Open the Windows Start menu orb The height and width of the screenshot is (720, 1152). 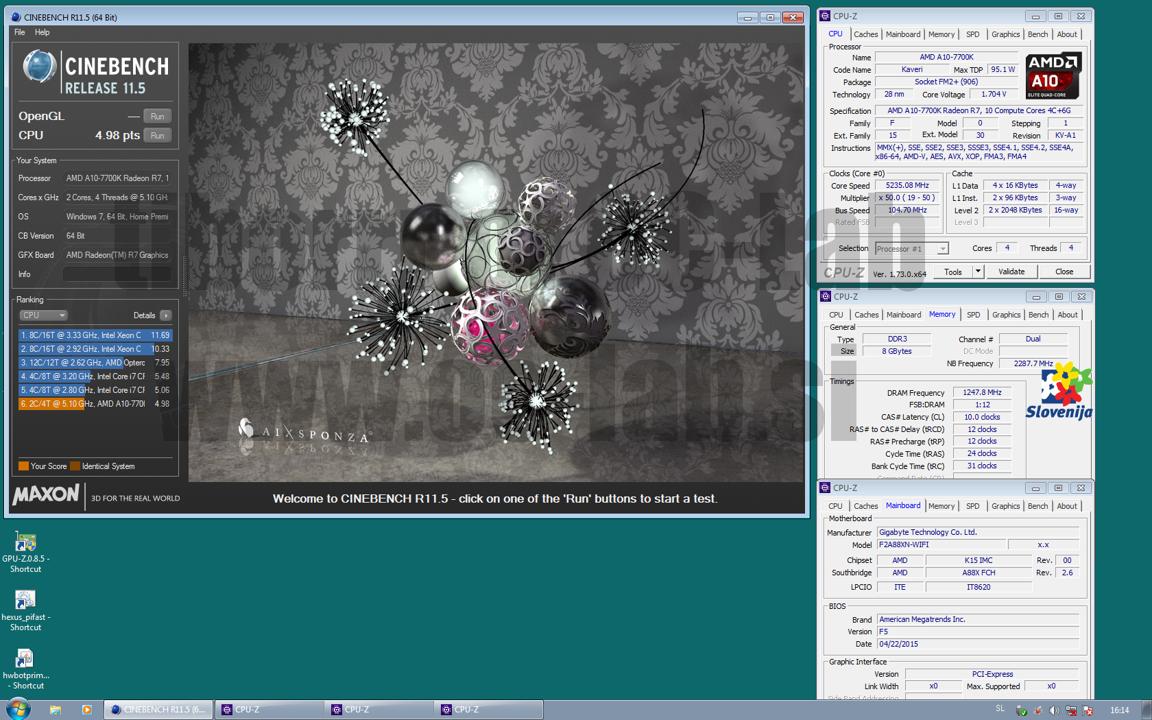18,709
